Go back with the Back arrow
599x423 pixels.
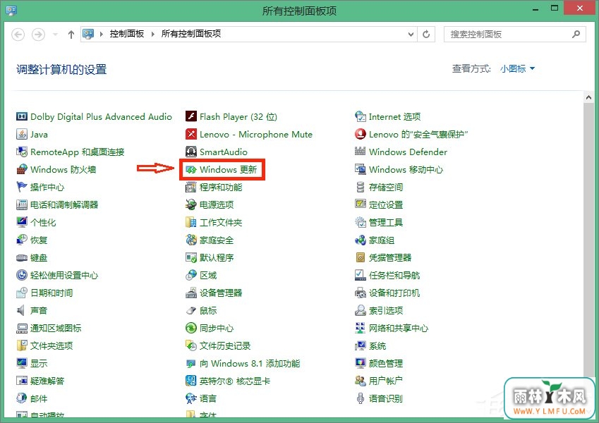coord(18,35)
